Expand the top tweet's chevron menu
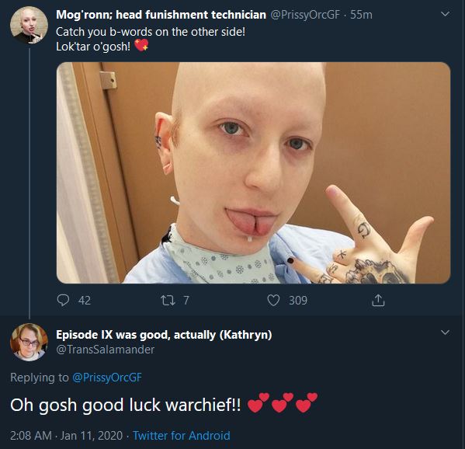Image resolution: width=465 pixels, height=449 pixels. pyautogui.click(x=446, y=14)
